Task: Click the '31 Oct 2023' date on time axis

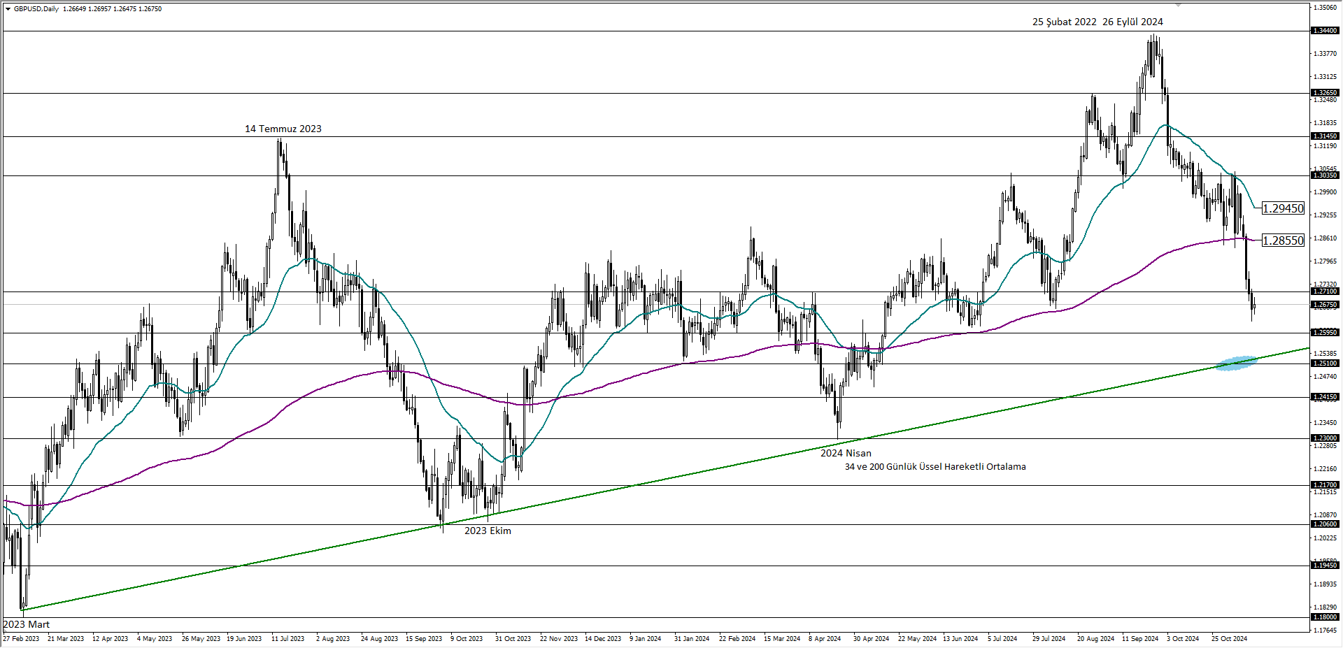Action: (x=513, y=639)
